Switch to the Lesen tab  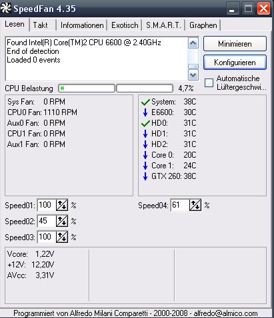coord(15,24)
